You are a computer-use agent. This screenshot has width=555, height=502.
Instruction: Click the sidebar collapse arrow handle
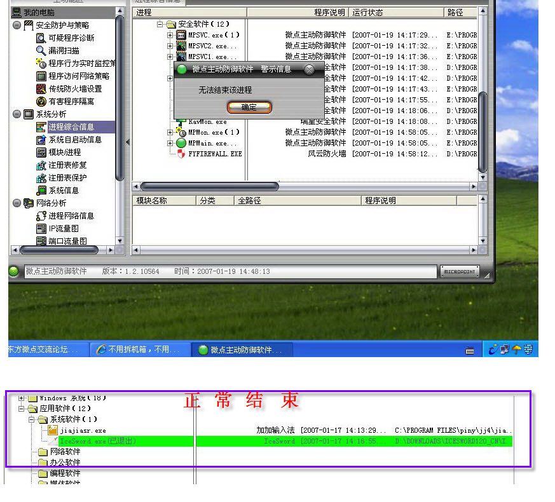(x=128, y=142)
